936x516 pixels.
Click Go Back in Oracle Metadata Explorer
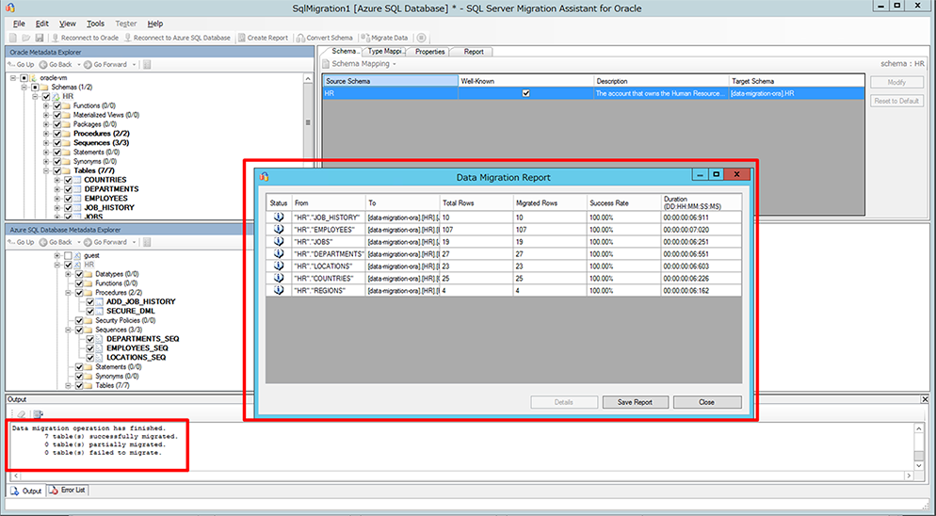pyautogui.click(x=56, y=64)
